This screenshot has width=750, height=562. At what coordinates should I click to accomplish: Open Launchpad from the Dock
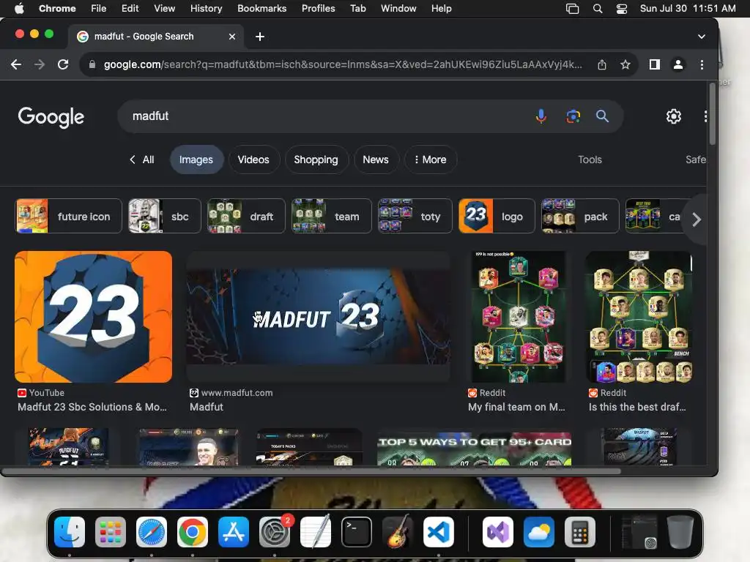click(111, 532)
